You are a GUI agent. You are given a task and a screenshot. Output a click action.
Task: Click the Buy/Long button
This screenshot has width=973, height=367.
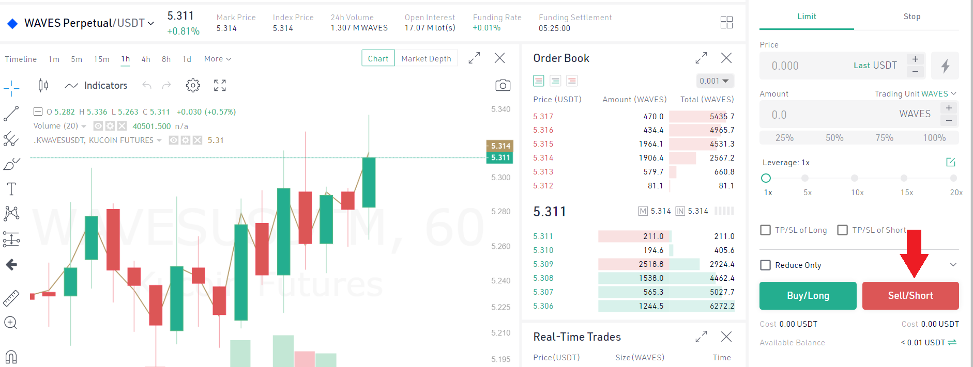pos(808,296)
